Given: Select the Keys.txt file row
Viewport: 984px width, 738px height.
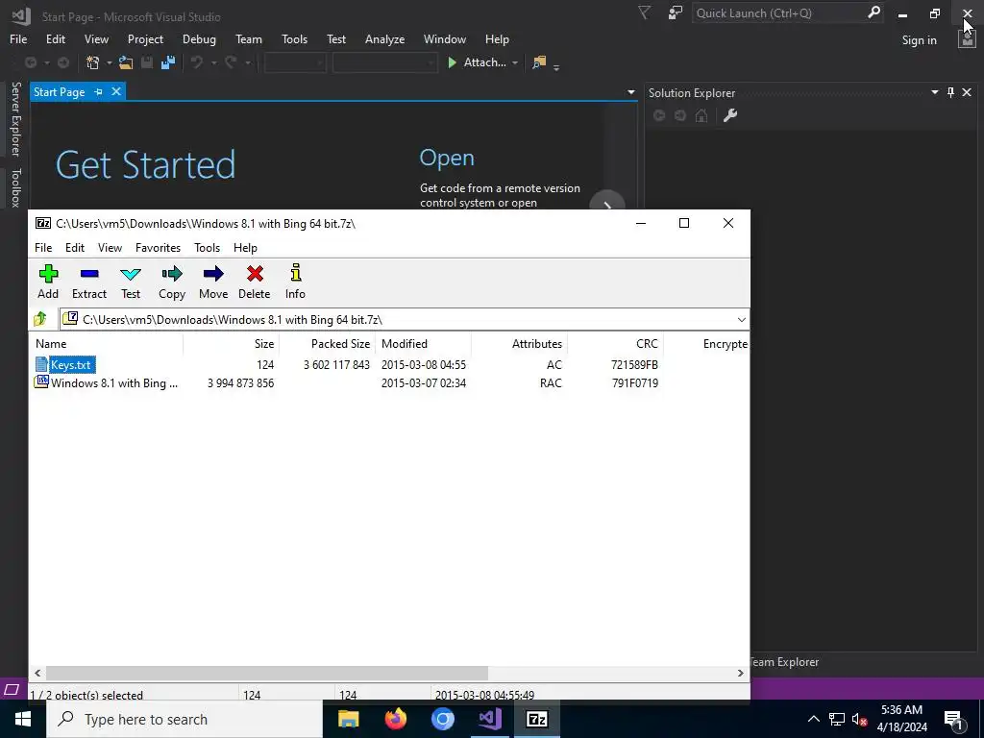Looking at the screenshot, I should pos(389,364).
